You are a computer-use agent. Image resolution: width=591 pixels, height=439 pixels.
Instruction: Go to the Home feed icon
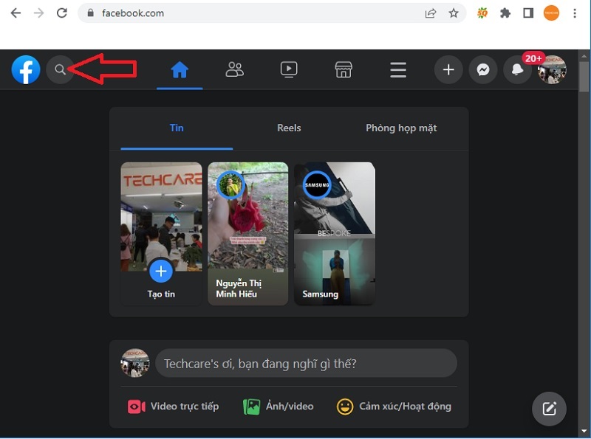(180, 70)
